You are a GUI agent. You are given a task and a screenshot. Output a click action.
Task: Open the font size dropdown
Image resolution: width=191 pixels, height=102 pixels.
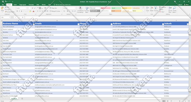(x=31, y=8)
